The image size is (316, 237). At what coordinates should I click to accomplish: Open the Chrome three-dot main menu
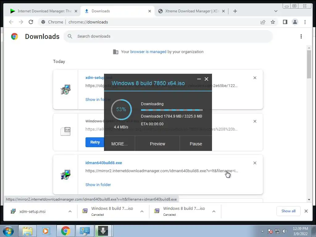(x=305, y=22)
